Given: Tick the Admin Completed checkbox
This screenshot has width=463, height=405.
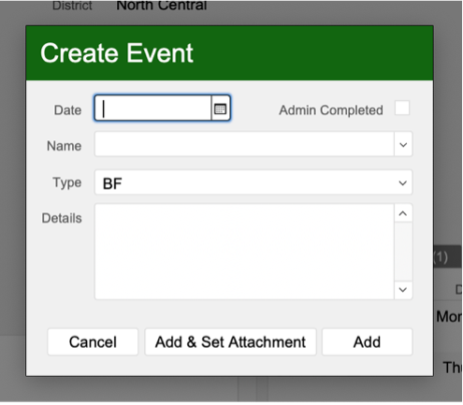Looking at the screenshot, I should tap(402, 108).
